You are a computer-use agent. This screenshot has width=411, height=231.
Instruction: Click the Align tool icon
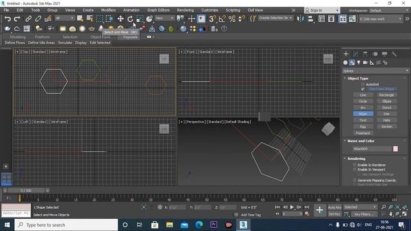point(310,19)
